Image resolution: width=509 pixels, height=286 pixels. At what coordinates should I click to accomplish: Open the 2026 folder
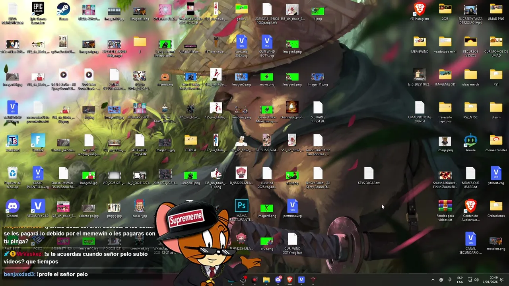pos(445,11)
